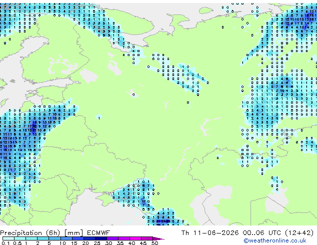Click the 20–25 mm legend color box
Screen dimensions: 317x245
tap(89, 238)
